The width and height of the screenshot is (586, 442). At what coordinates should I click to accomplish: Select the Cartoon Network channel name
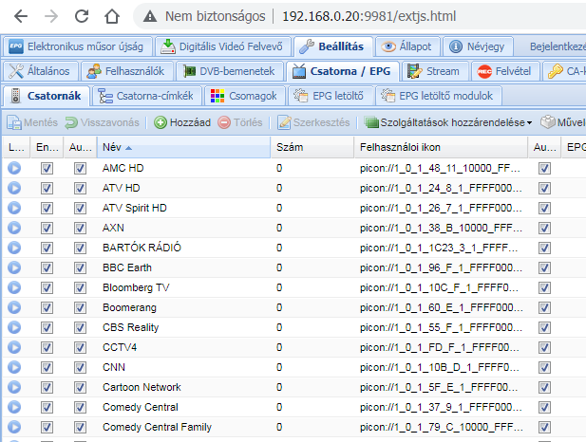[x=142, y=387]
